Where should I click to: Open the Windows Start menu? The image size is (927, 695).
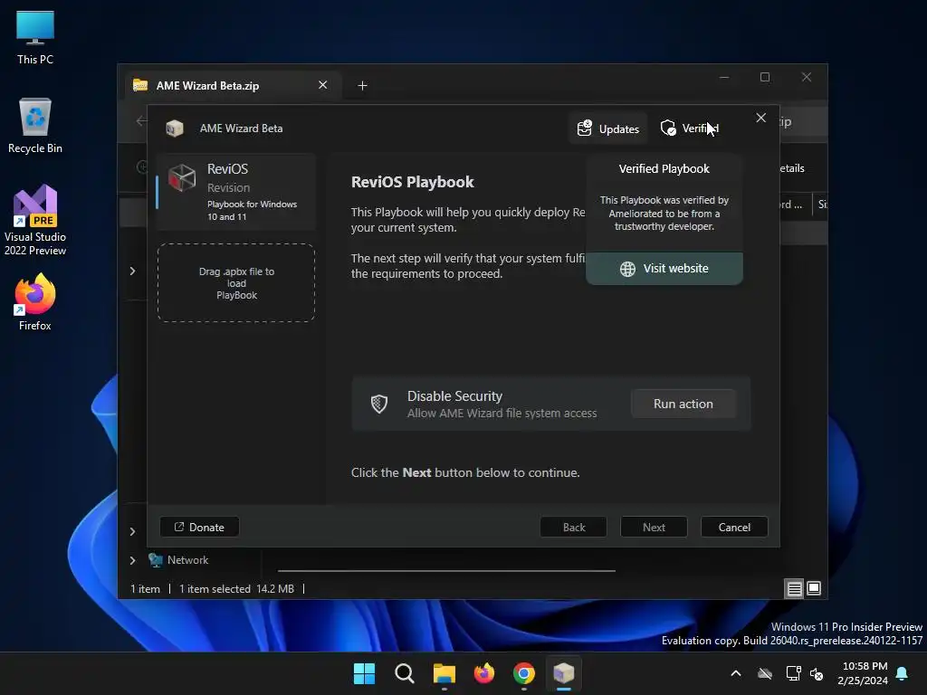(x=364, y=673)
